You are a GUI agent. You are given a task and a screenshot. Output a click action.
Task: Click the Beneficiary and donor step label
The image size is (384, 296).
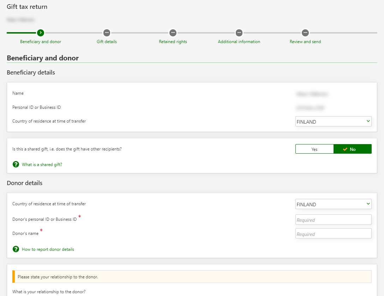(x=41, y=42)
